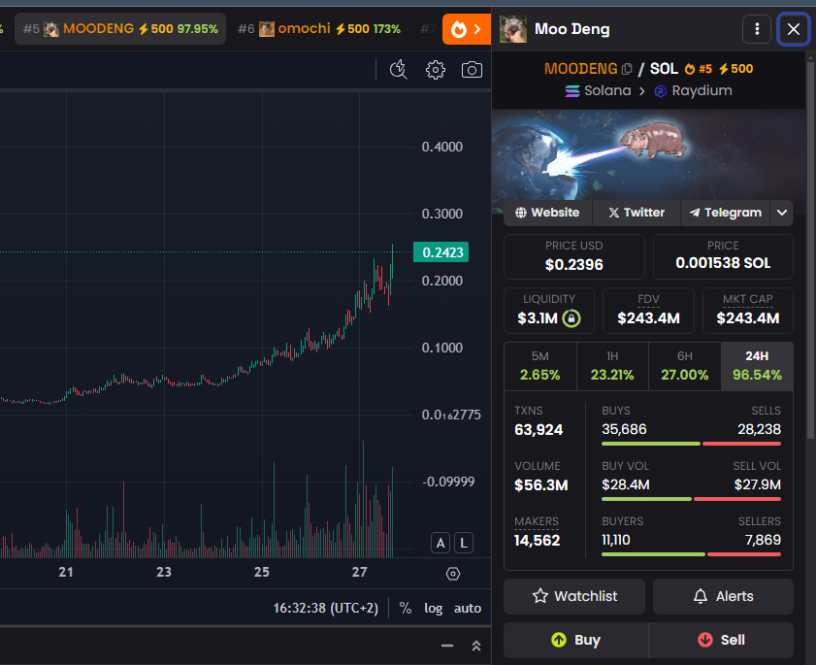The width and height of the screenshot is (816, 665).
Task: Close the Moo Deng panel
Action: [793, 29]
